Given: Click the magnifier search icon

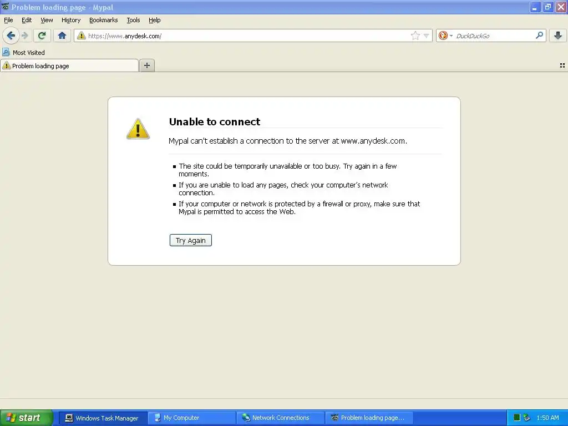Looking at the screenshot, I should coord(539,35).
